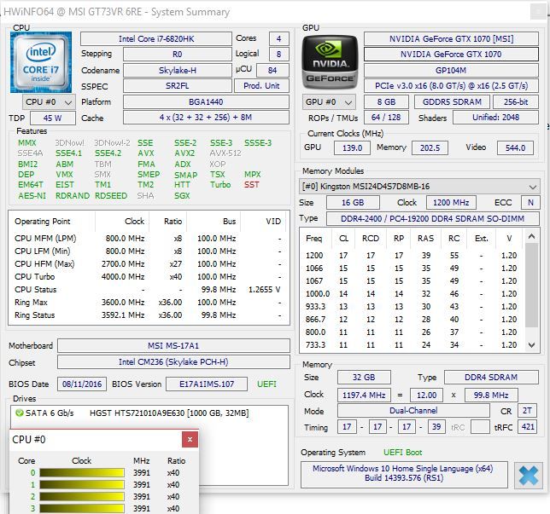The image size is (550, 514).
Task: Click the AVX2 feature label
Action: coord(184,153)
